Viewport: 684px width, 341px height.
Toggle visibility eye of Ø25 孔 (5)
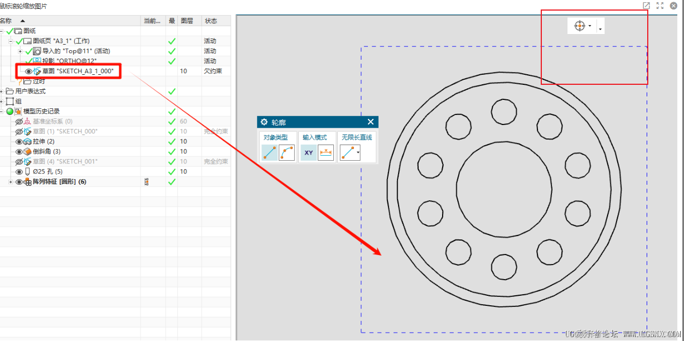(x=19, y=171)
